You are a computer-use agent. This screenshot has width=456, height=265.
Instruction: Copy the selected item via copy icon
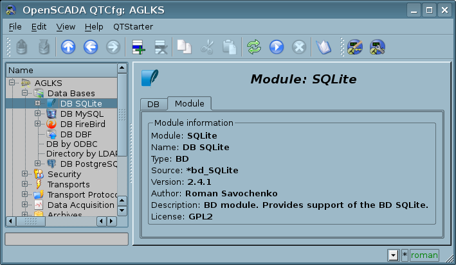184,47
